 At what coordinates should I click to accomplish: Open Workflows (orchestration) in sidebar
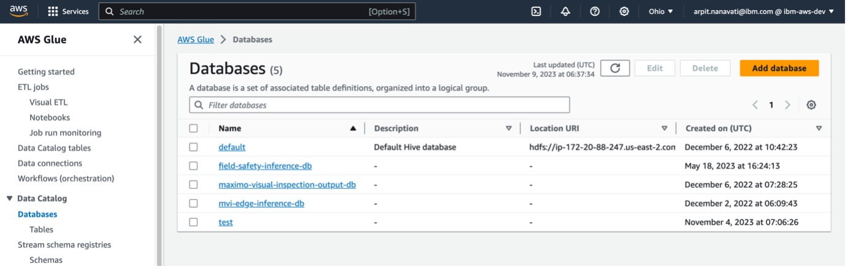click(x=66, y=179)
